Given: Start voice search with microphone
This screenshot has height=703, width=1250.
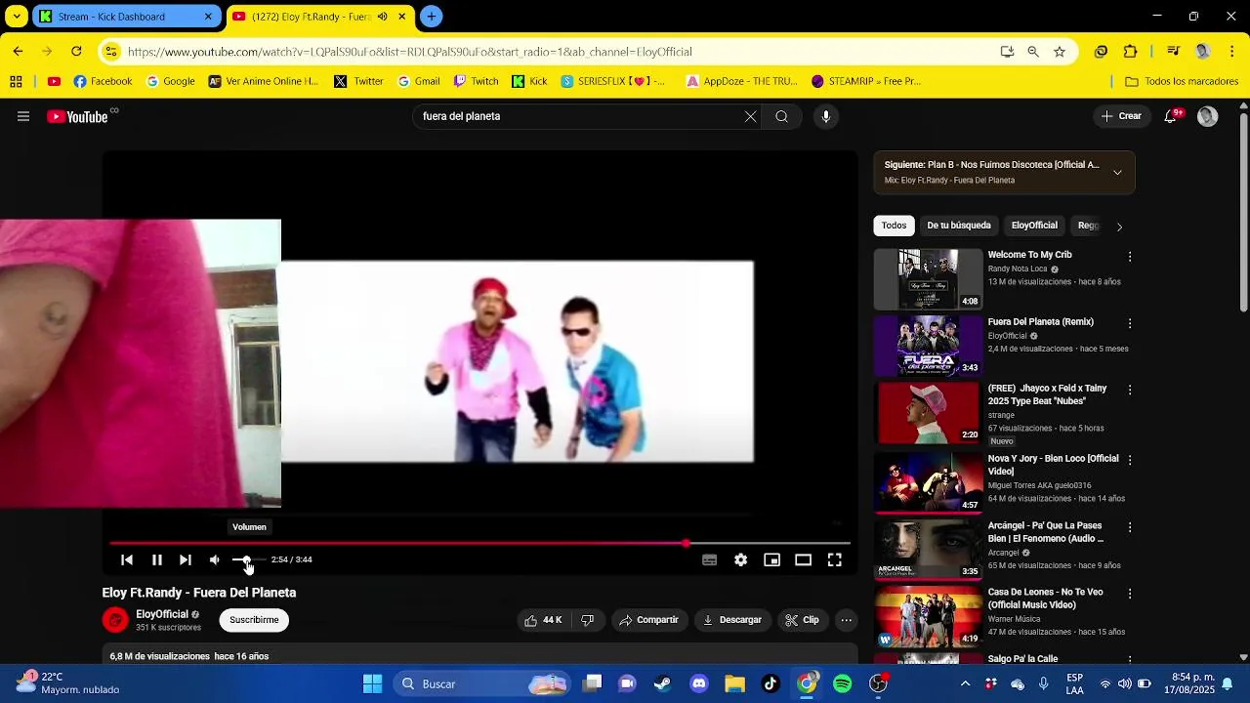Looking at the screenshot, I should point(826,116).
